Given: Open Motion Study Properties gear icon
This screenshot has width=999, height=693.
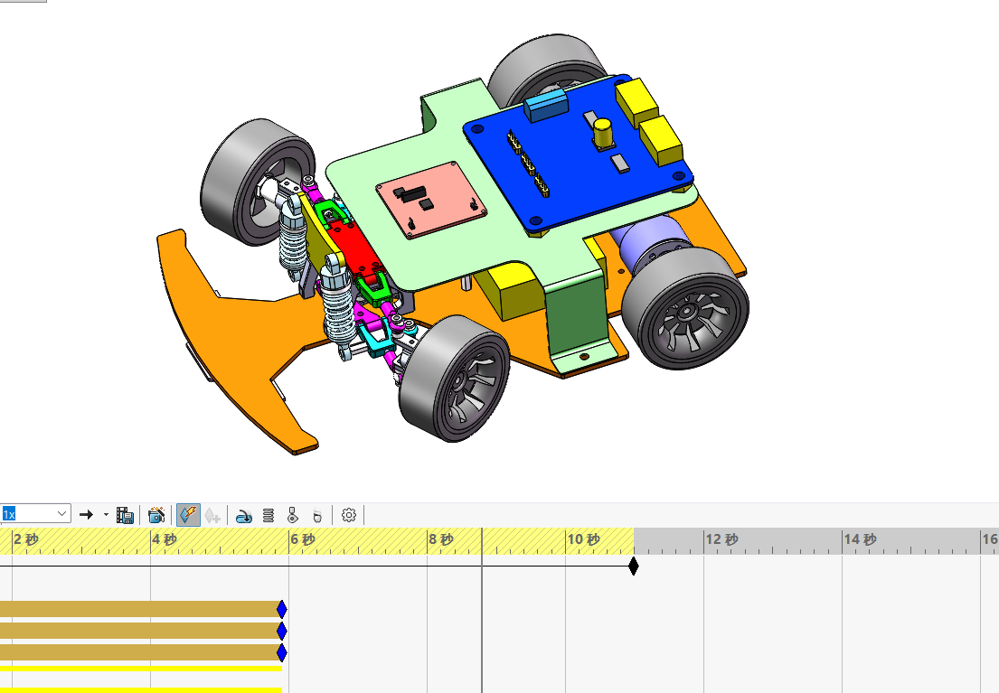Looking at the screenshot, I should click(x=348, y=515).
